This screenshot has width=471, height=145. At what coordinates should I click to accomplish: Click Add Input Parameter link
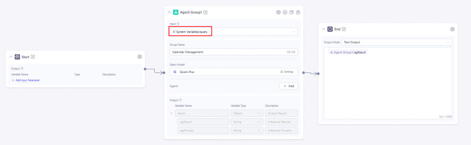[x=26, y=80]
